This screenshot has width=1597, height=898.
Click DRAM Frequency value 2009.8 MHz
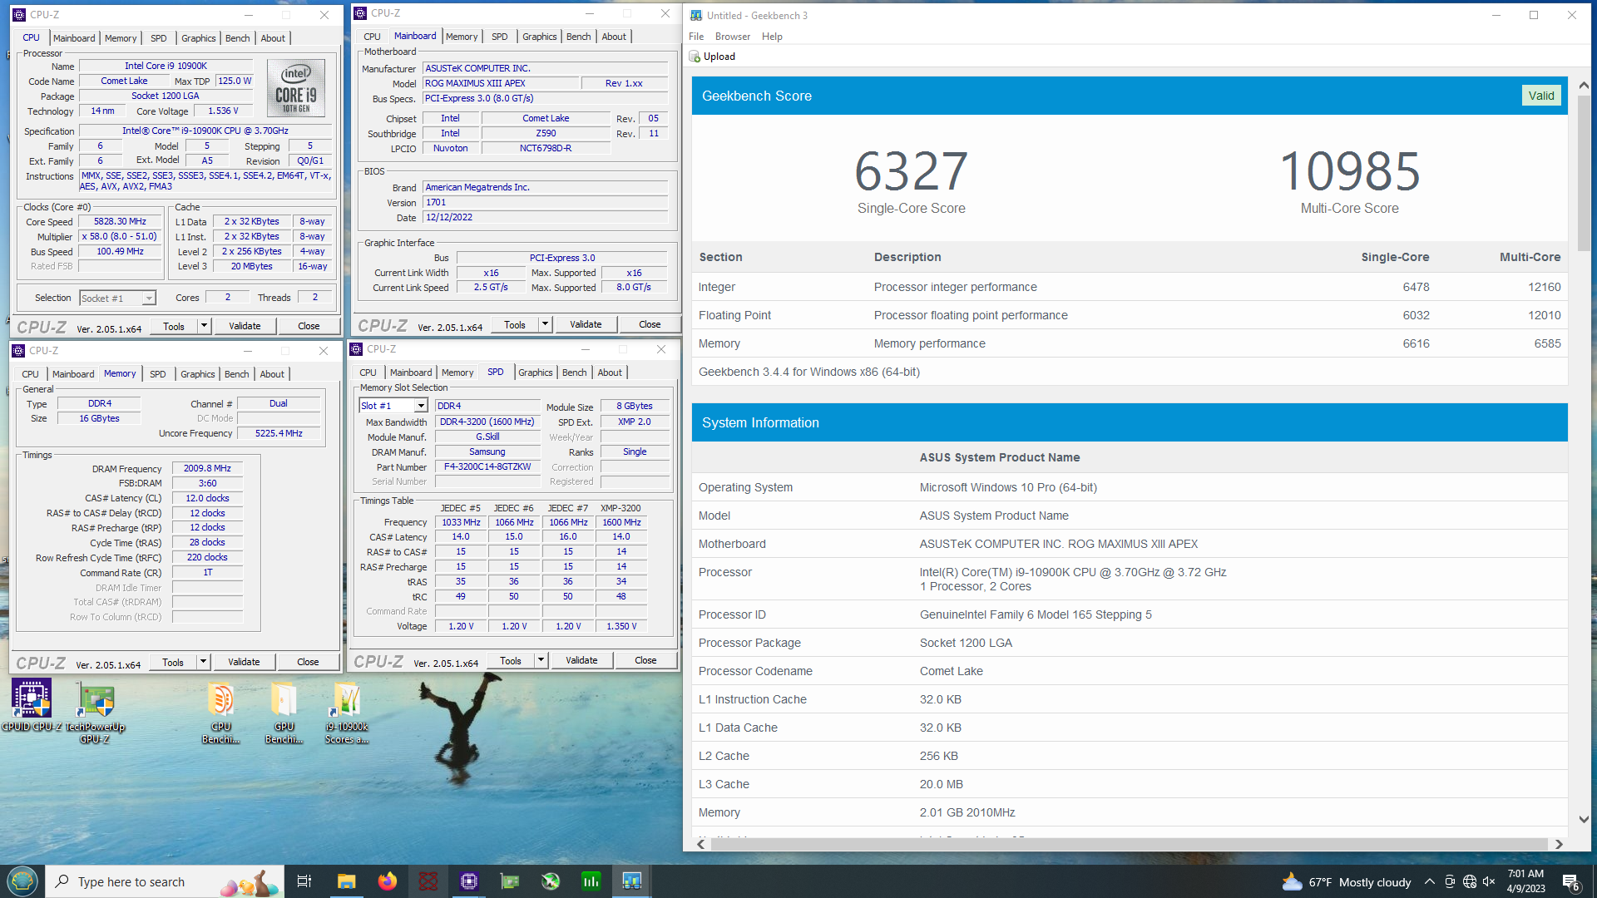click(x=207, y=469)
